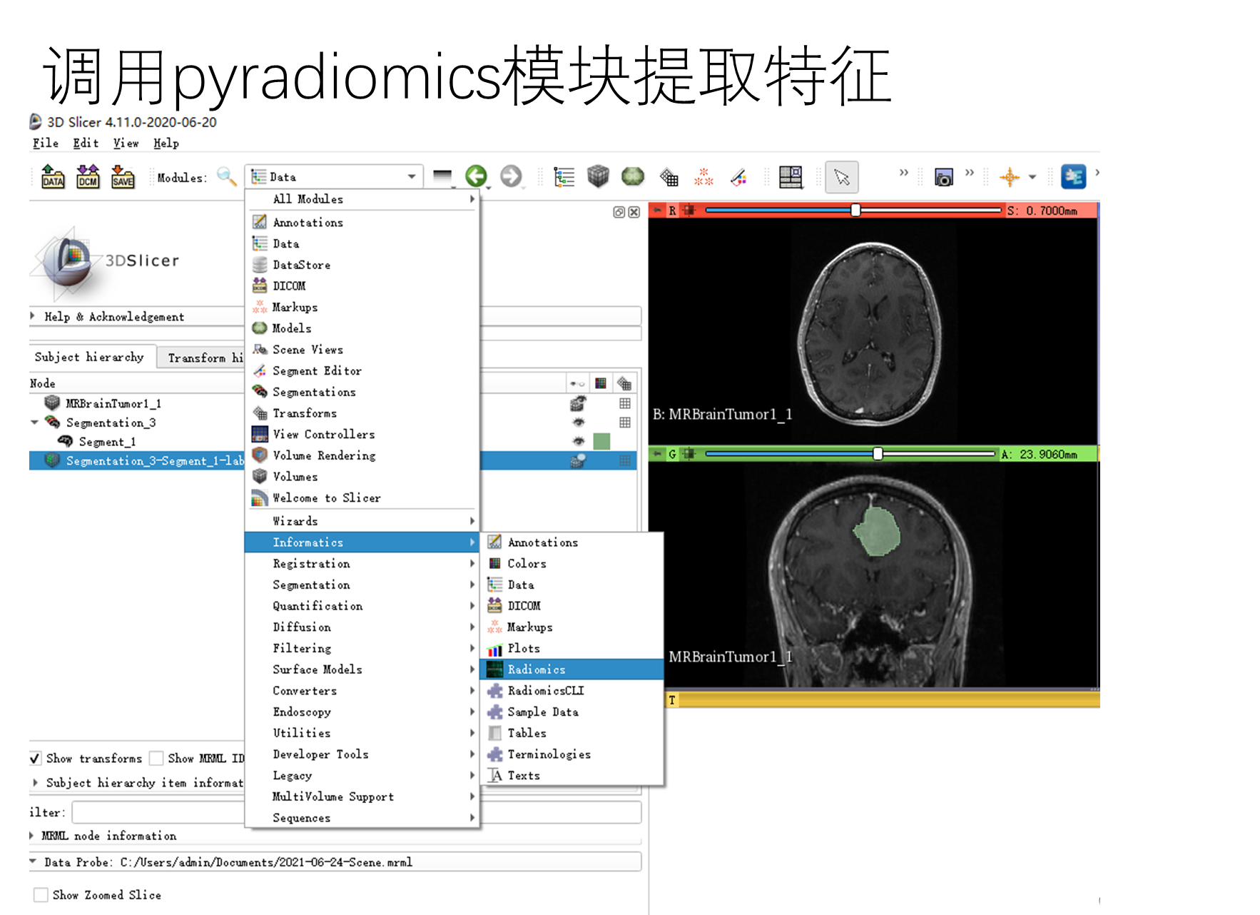Open Models module green toolbar icon
1260x915 pixels.
(633, 176)
